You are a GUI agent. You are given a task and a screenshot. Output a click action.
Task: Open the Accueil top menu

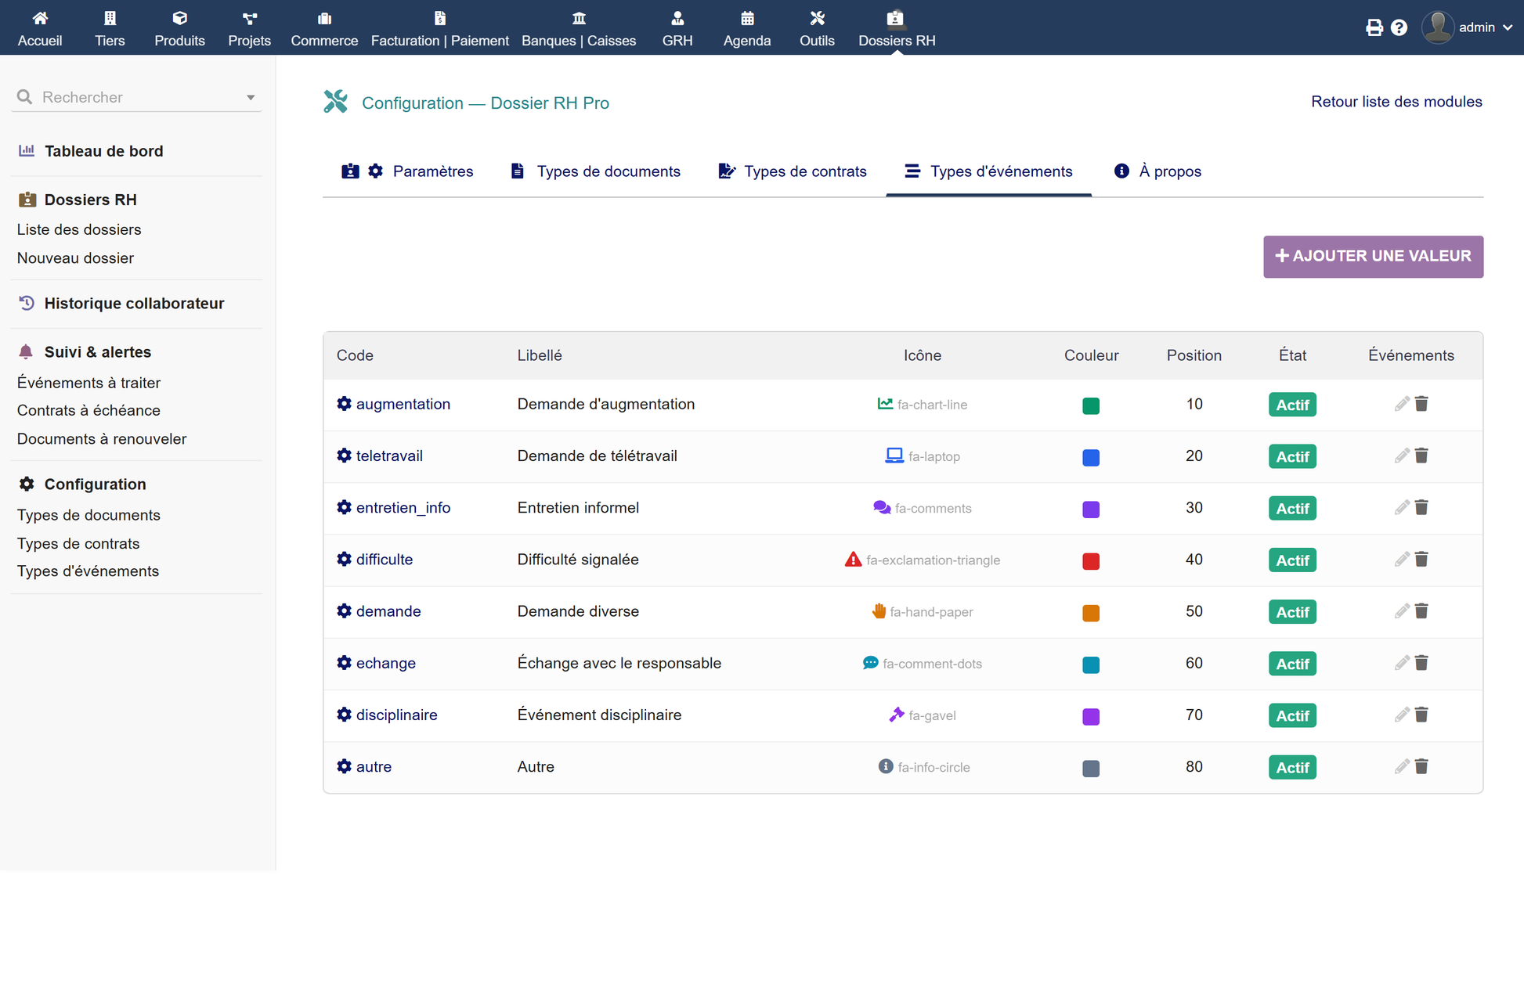point(40,28)
